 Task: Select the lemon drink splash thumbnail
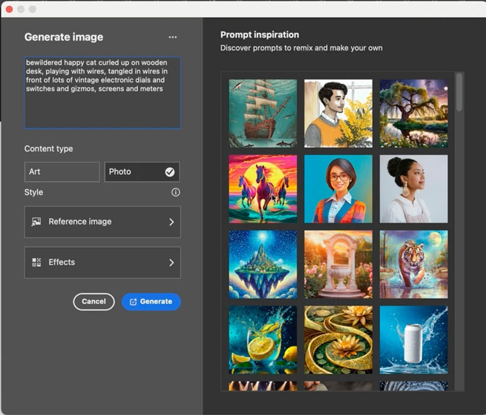point(263,340)
